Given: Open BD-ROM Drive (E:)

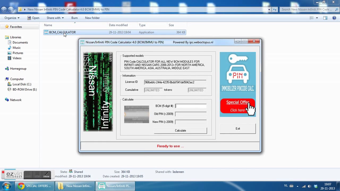Looking at the screenshot, I should 25,89.
